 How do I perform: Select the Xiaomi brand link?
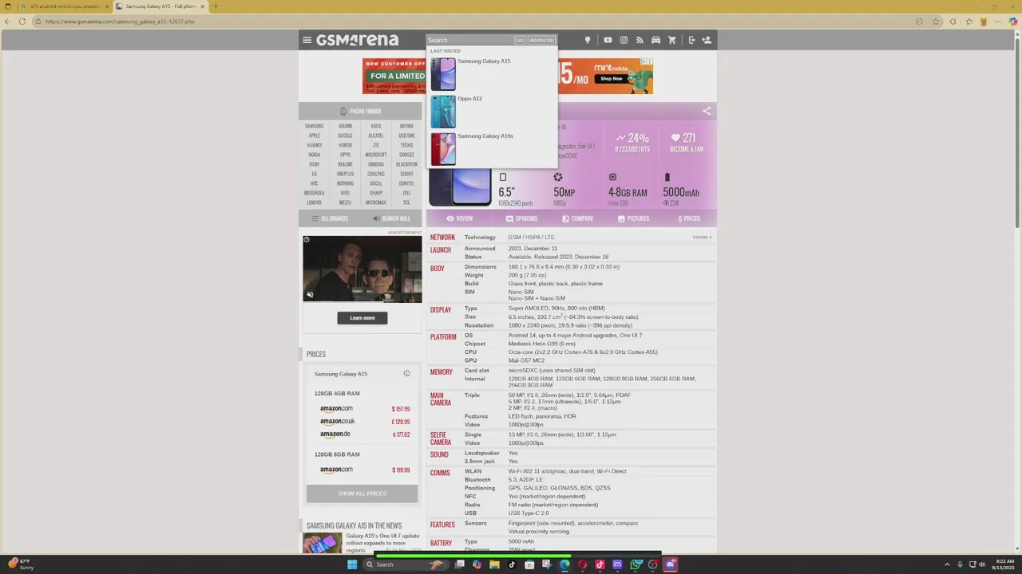(345, 126)
